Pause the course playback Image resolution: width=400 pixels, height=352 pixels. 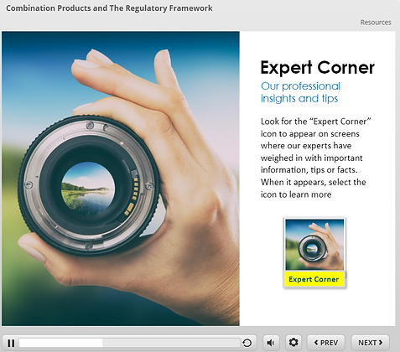click(11, 343)
